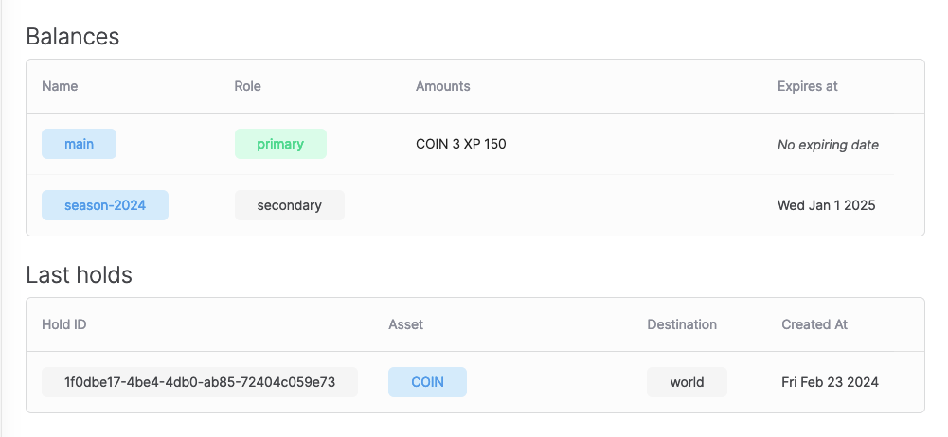Click the Asset column header
The width and height of the screenshot is (948, 437).
[405, 324]
